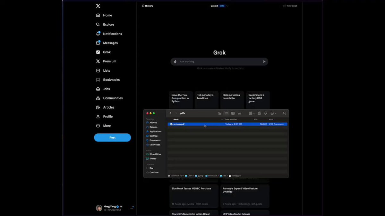Open Communities in X sidebar

[109, 98]
